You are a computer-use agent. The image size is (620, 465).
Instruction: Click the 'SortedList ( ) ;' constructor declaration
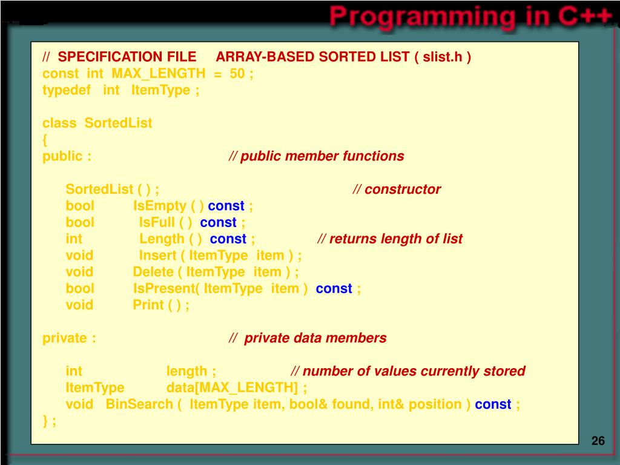coord(112,189)
